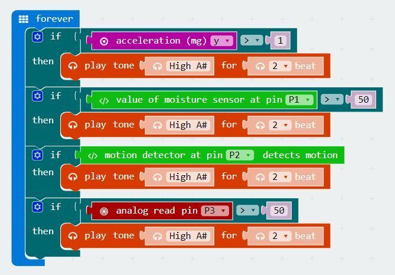This screenshot has width=395, height=275.
Task: Click the code icon on the moisture sensor block
Action: tap(104, 101)
